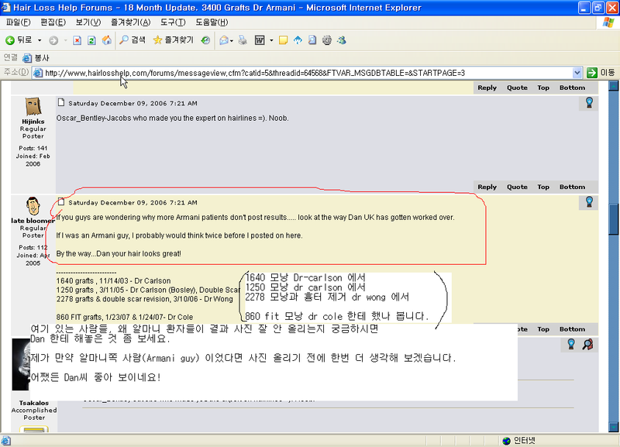620x447 pixels.
Task: Open the History clock-arrow icon
Action: coord(205,40)
